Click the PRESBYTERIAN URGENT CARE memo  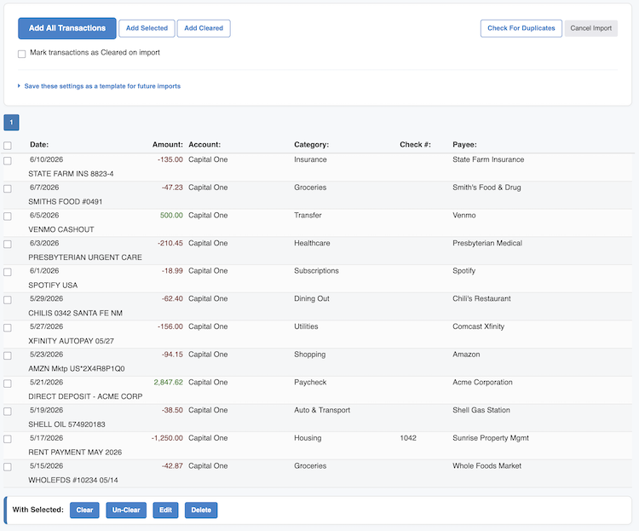[85, 257]
